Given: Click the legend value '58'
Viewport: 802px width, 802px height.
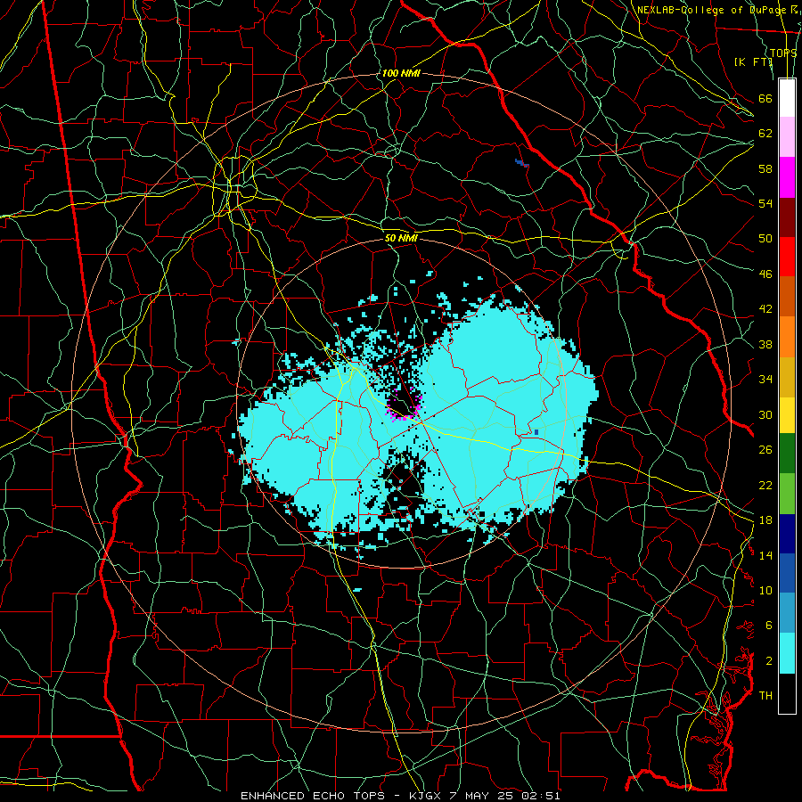Looking at the screenshot, I should [x=765, y=168].
